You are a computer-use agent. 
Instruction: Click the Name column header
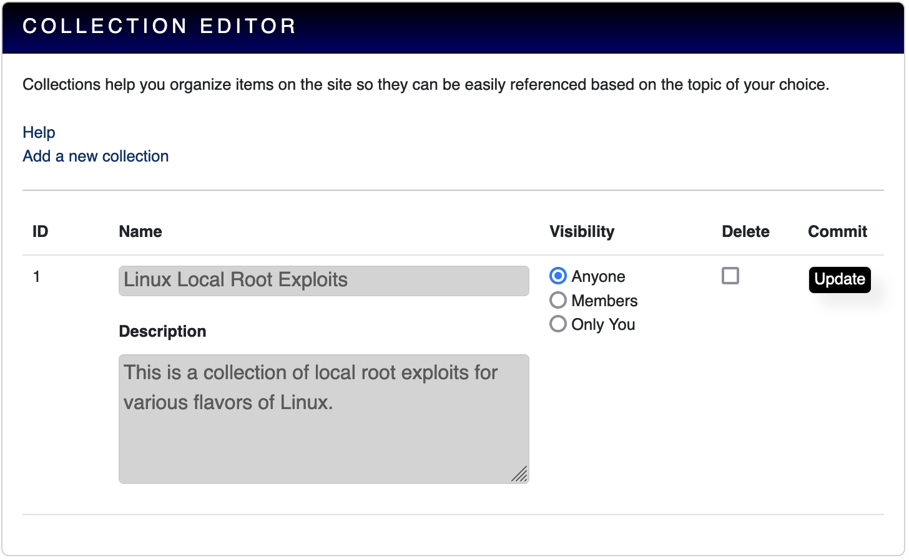[x=140, y=231]
